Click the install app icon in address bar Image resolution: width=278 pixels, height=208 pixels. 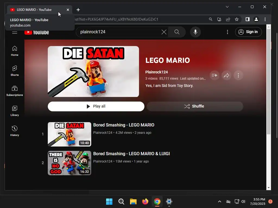219,19
